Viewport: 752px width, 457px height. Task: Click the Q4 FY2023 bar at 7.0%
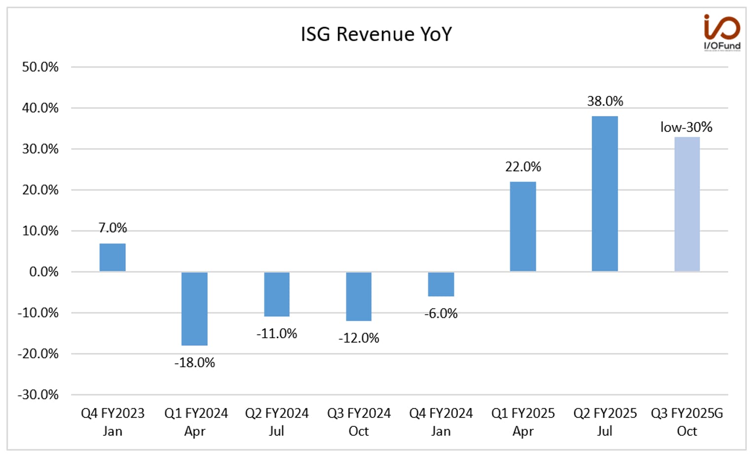point(113,257)
